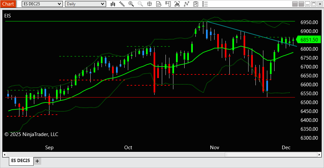
Task: Open the chart properties list icon
Action: pos(205,4)
